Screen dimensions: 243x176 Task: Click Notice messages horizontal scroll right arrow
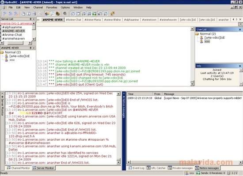(240, 162)
